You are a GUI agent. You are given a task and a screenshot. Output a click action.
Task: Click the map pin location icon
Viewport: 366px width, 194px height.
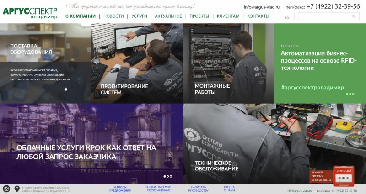pyautogui.click(x=17, y=189)
